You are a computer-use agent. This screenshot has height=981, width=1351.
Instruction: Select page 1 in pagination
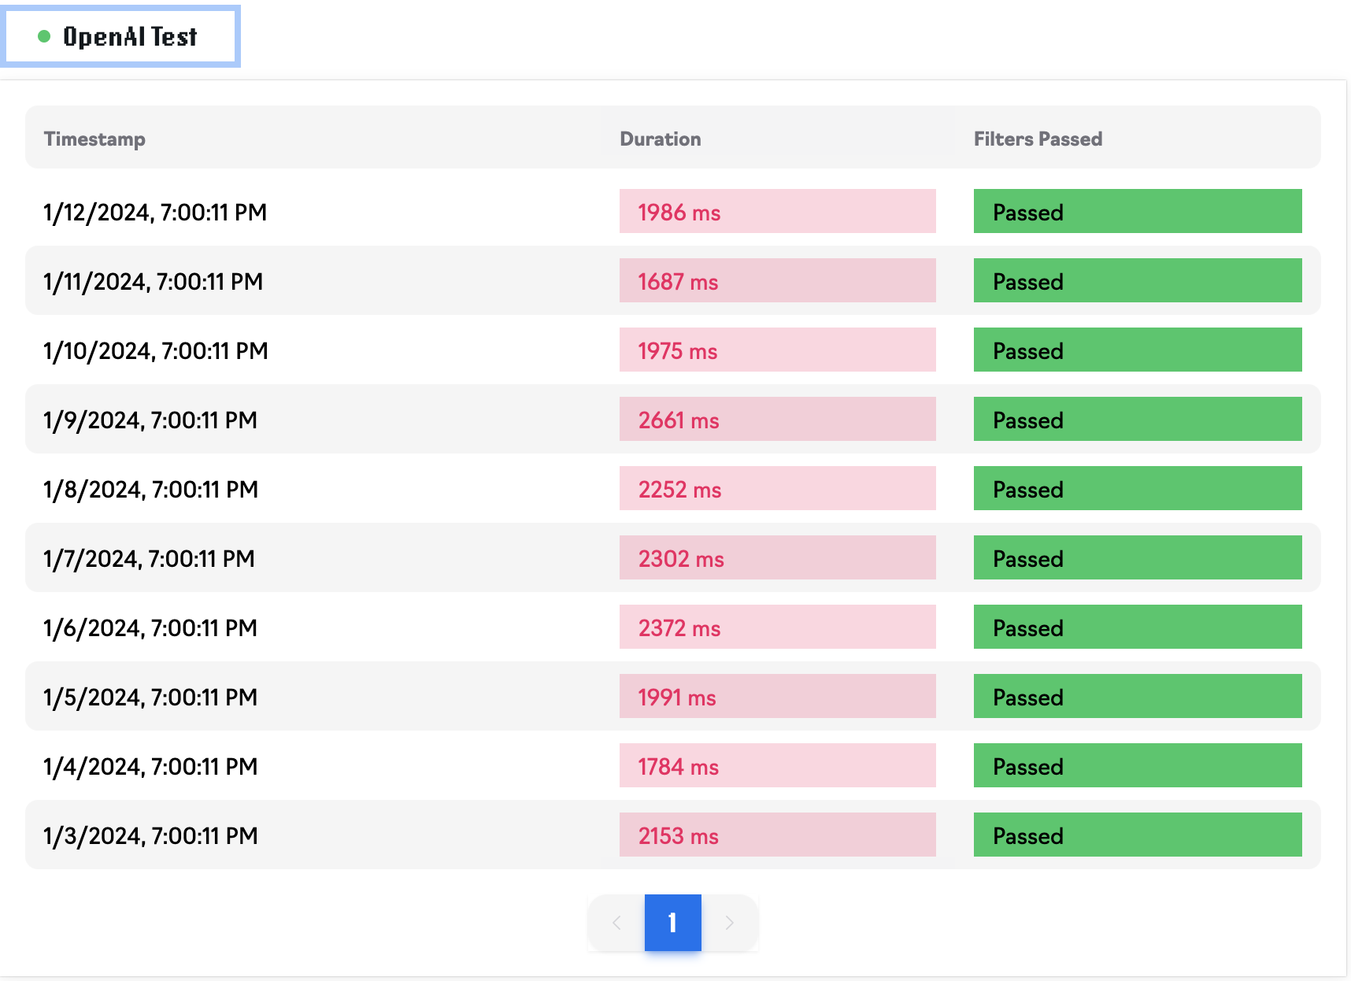672,923
